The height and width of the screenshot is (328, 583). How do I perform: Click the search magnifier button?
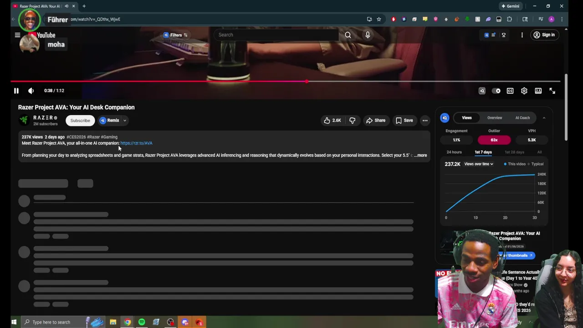point(348,35)
